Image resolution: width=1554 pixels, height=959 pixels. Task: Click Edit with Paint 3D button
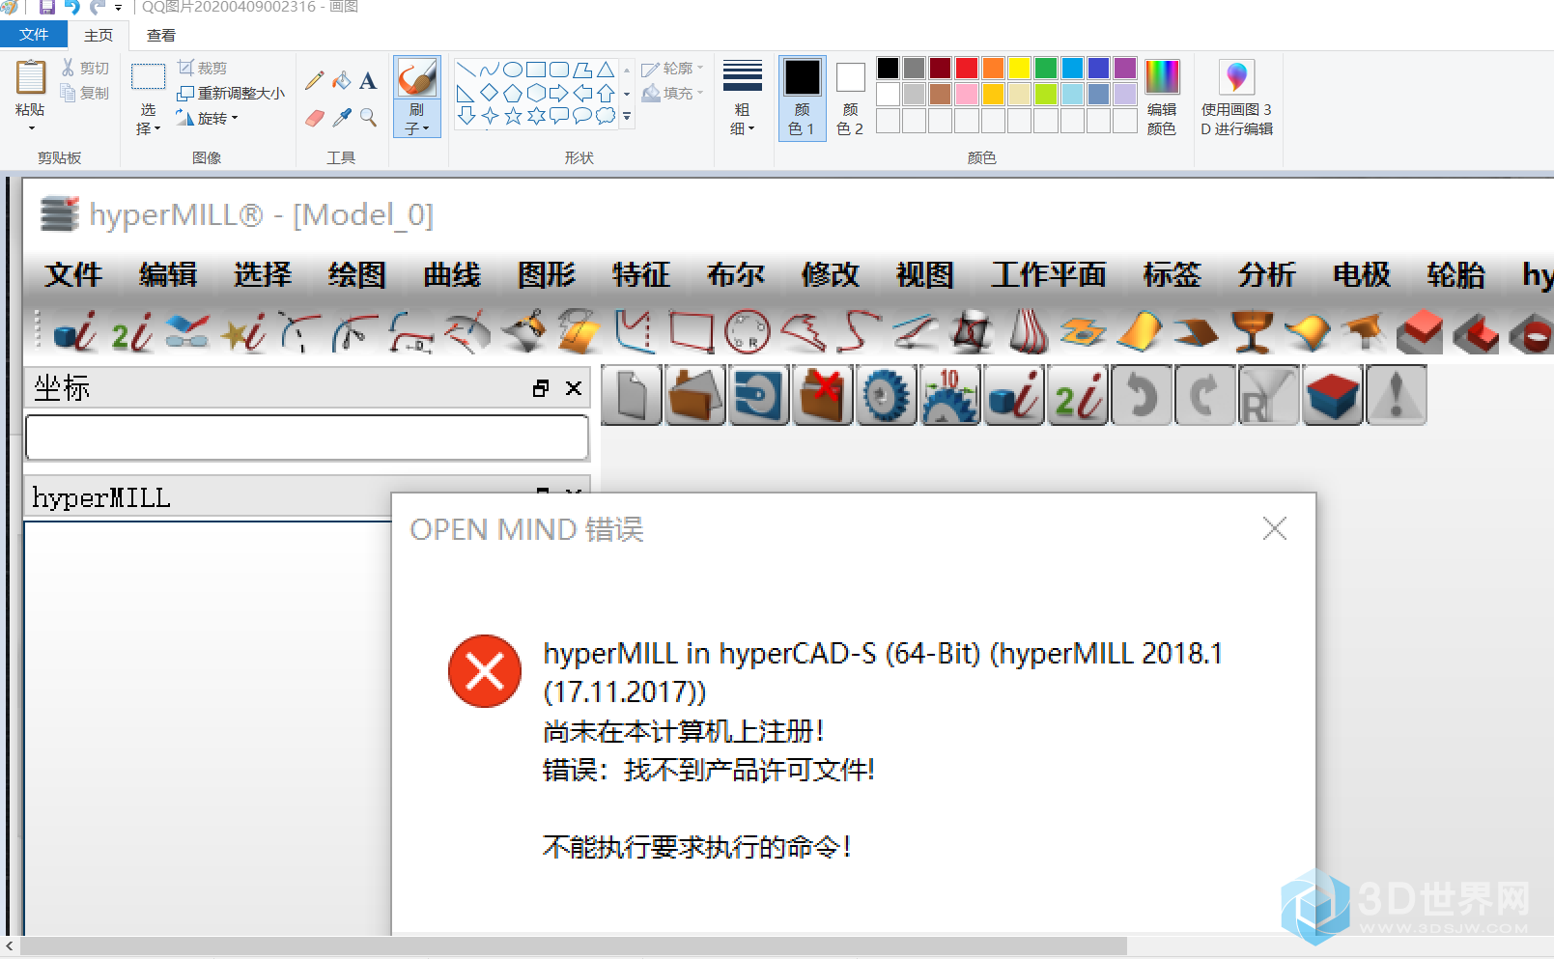tap(1237, 99)
